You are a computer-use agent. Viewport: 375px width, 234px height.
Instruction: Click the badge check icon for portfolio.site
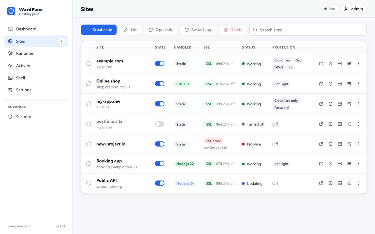[330, 124]
